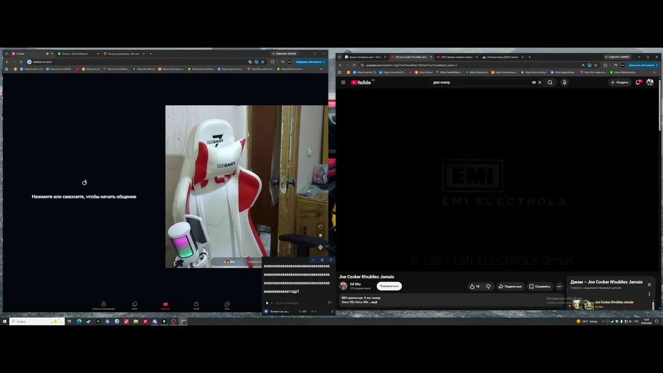
Task: Reload the YouTube page in right browser
Action: point(354,65)
